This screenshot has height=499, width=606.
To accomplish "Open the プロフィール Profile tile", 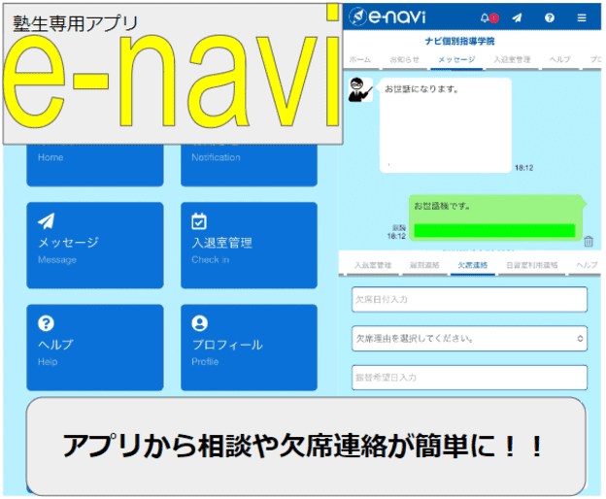I will pyautogui.click(x=248, y=347).
